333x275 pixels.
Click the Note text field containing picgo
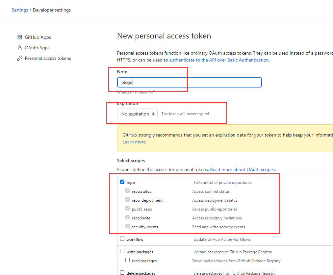[x=190, y=82]
